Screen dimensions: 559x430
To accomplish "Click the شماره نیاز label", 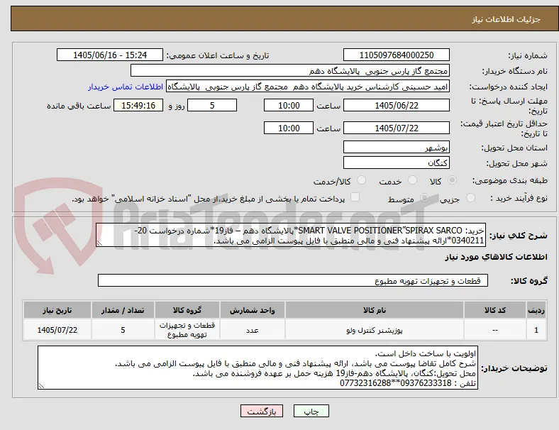I will [528, 55].
